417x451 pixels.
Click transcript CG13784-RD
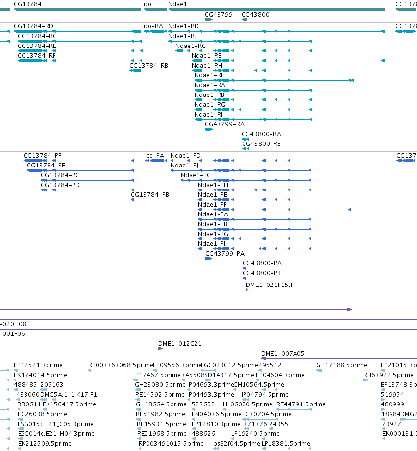34,26
